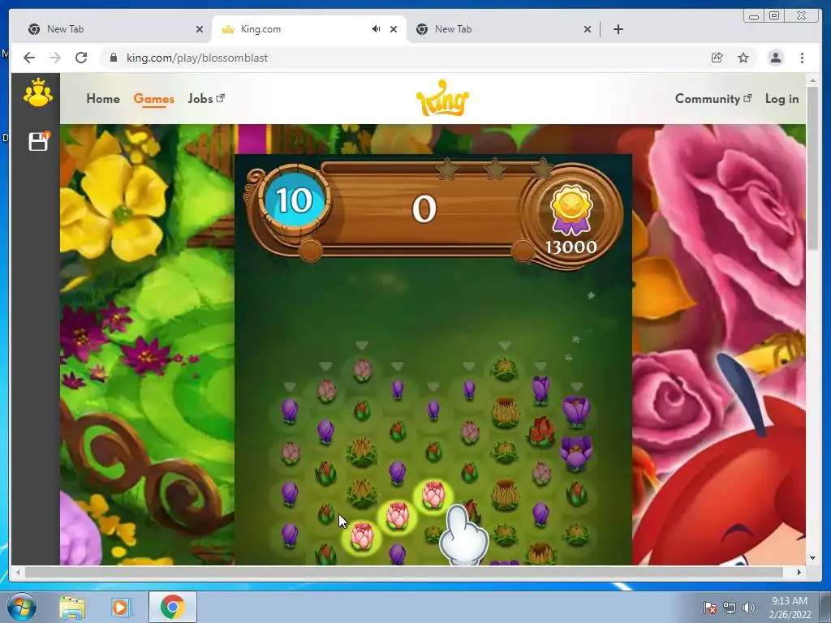Click the highlighted pink flower at top of chain
Image resolution: width=831 pixels, height=623 pixels.
click(433, 495)
